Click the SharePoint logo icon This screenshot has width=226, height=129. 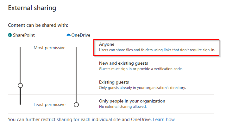(x=10, y=35)
